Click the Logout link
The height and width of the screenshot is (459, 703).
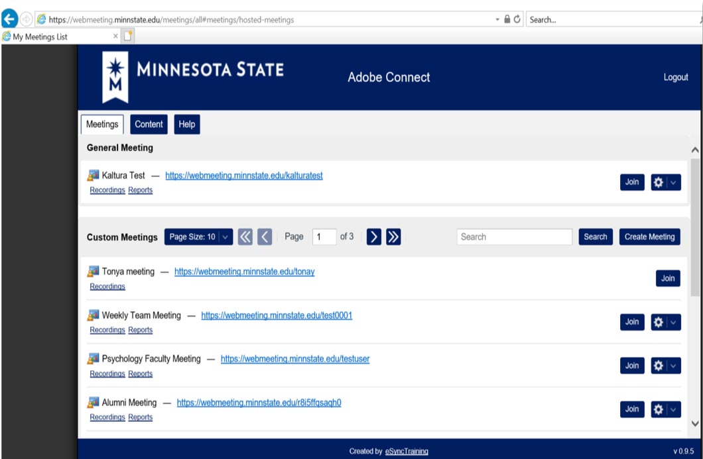pyautogui.click(x=676, y=77)
